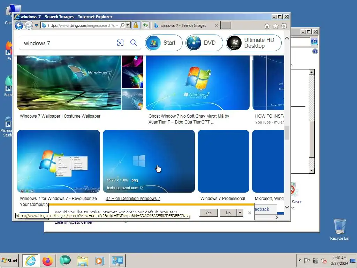Click the page scroll down chevron
The image size is (357, 268).
(287, 207)
